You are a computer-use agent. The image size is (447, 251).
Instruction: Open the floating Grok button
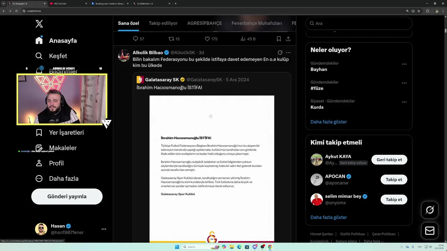pos(430,210)
